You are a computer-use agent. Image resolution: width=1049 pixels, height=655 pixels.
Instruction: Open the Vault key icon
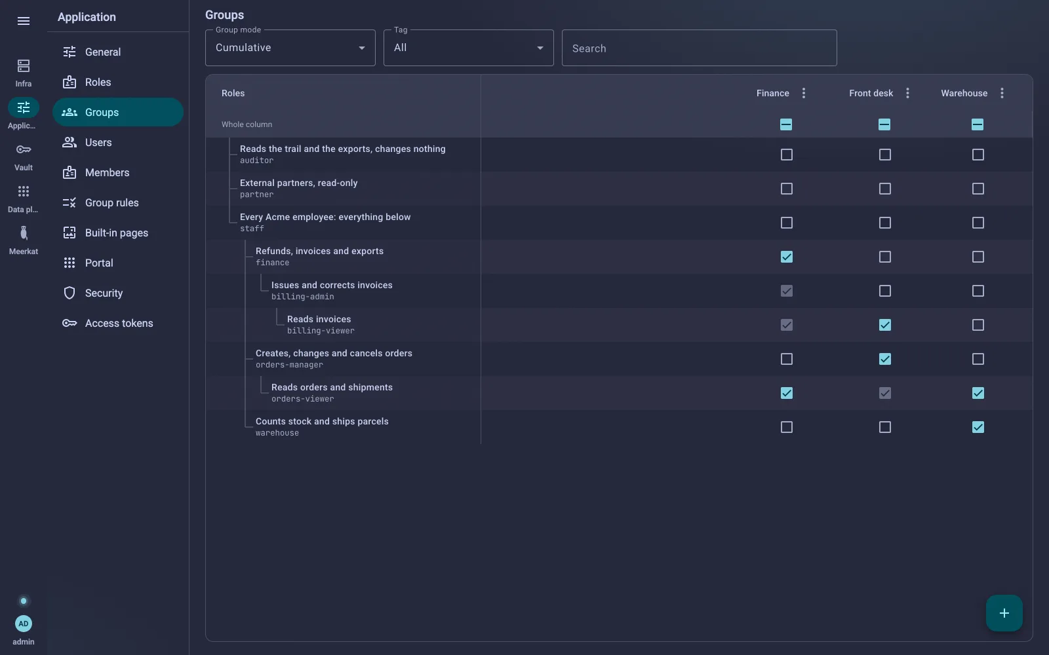point(24,149)
